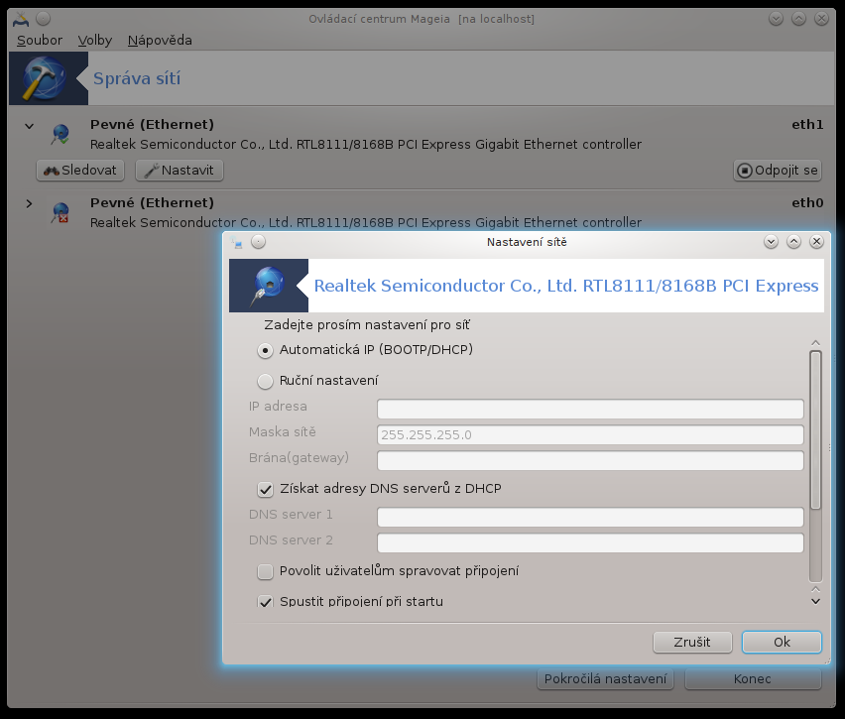The width and height of the screenshot is (845, 719).
Task: Click the Správa sítí hammer globe icon
Action: click(44, 79)
